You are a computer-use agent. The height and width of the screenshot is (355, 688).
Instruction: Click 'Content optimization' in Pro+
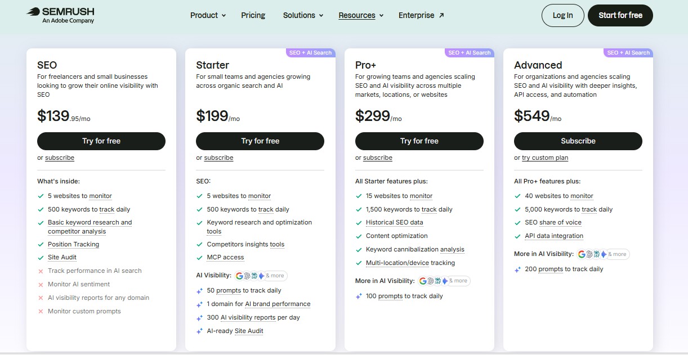point(397,236)
